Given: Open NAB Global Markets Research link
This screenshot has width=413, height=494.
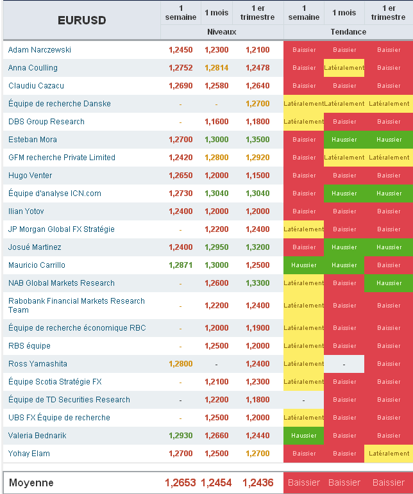Looking at the screenshot, I should [61, 283].
